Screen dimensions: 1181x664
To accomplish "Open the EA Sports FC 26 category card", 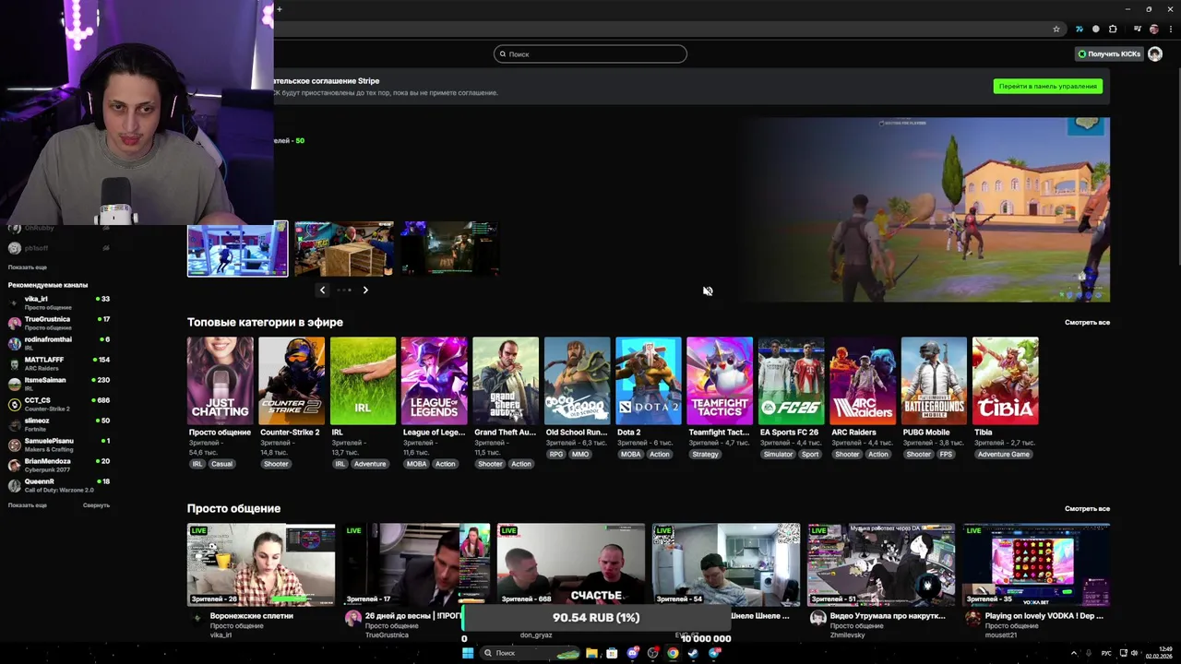I will (792, 381).
